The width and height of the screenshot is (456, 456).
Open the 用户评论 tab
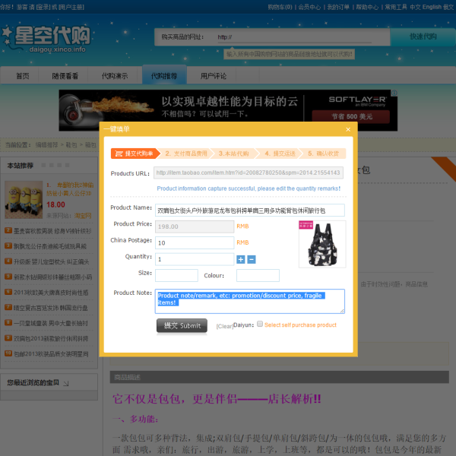coord(213,76)
